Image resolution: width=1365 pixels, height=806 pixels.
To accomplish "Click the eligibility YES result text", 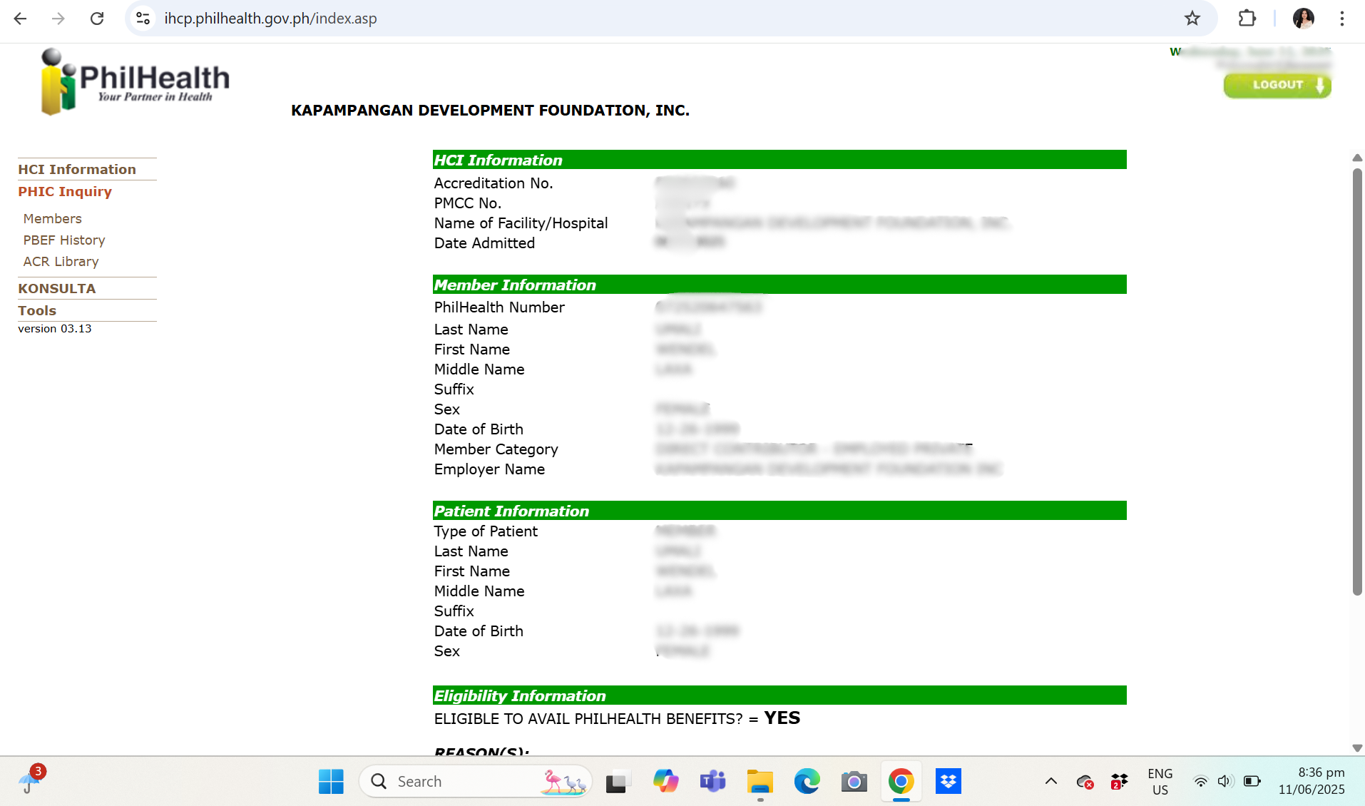I will tap(782, 718).
